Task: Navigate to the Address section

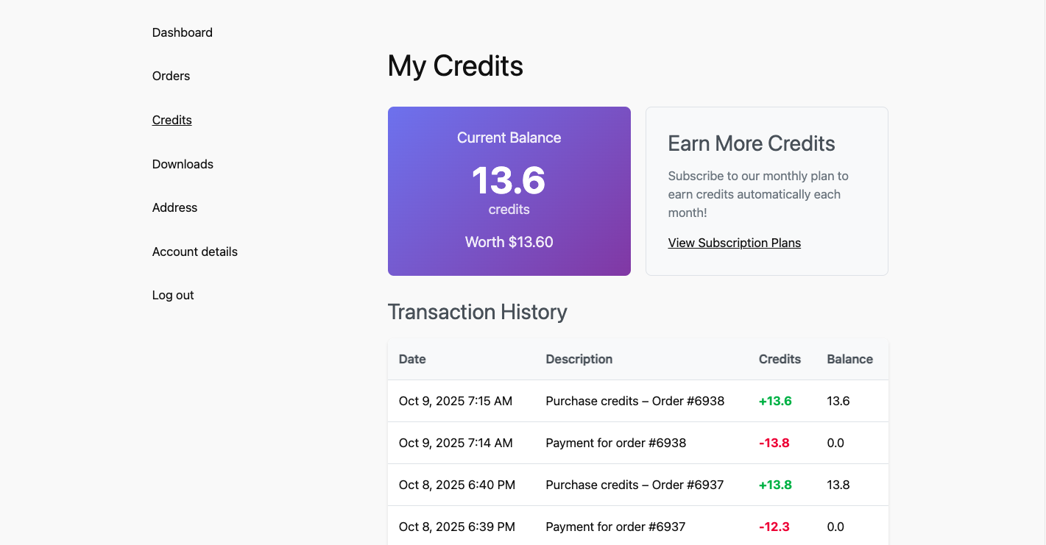Action: point(174,207)
